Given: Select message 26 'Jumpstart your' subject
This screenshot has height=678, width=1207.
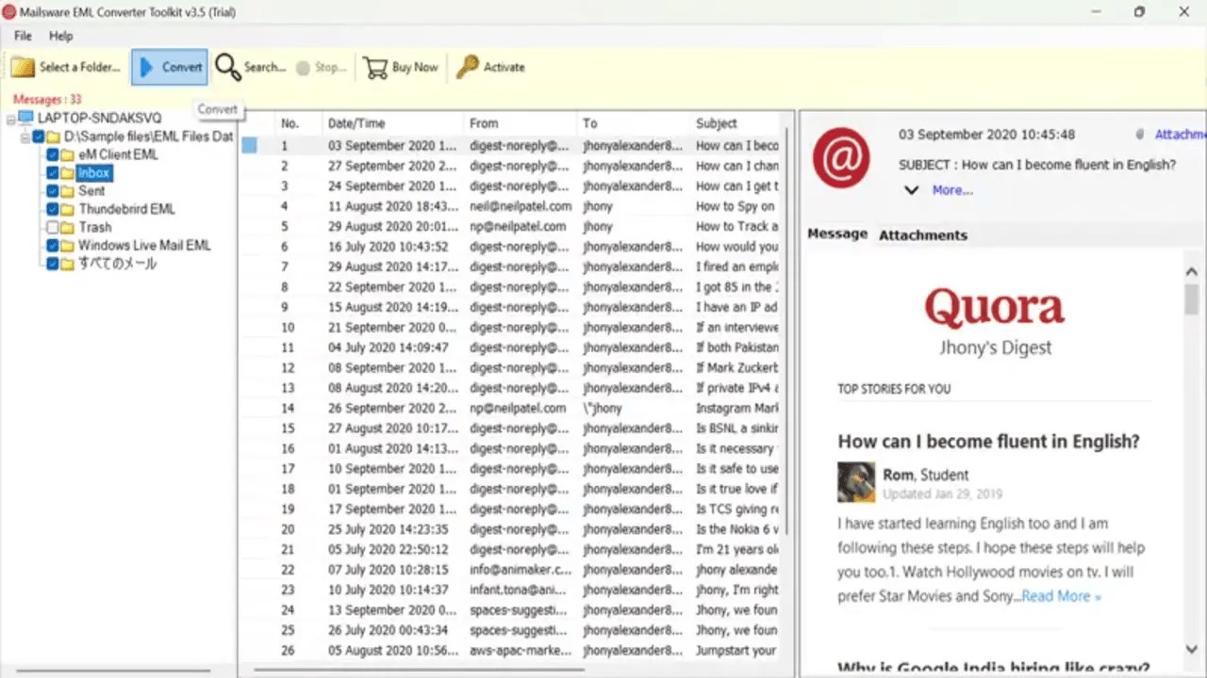Looking at the screenshot, I should 510,651.
